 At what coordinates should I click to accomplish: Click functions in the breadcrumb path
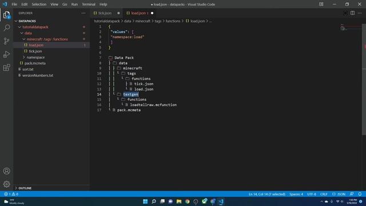pyautogui.click(x=173, y=21)
